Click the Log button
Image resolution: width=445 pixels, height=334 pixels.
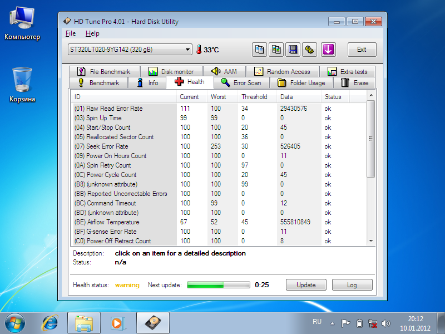(x=352, y=284)
